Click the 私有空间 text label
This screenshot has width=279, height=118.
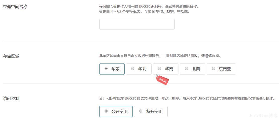pyautogui.click(x=154, y=111)
